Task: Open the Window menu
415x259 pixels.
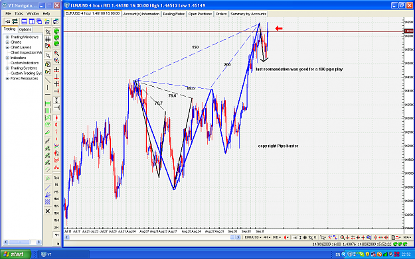Action: pos(33,13)
